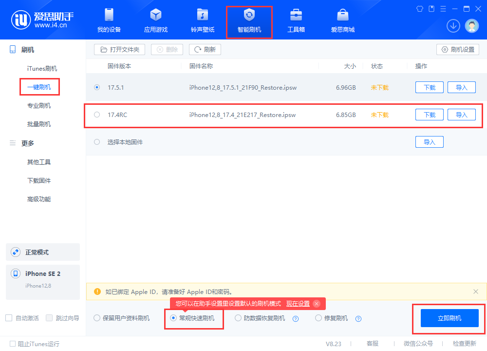Click the 删除 delete button
The image size is (487, 351).
click(167, 49)
